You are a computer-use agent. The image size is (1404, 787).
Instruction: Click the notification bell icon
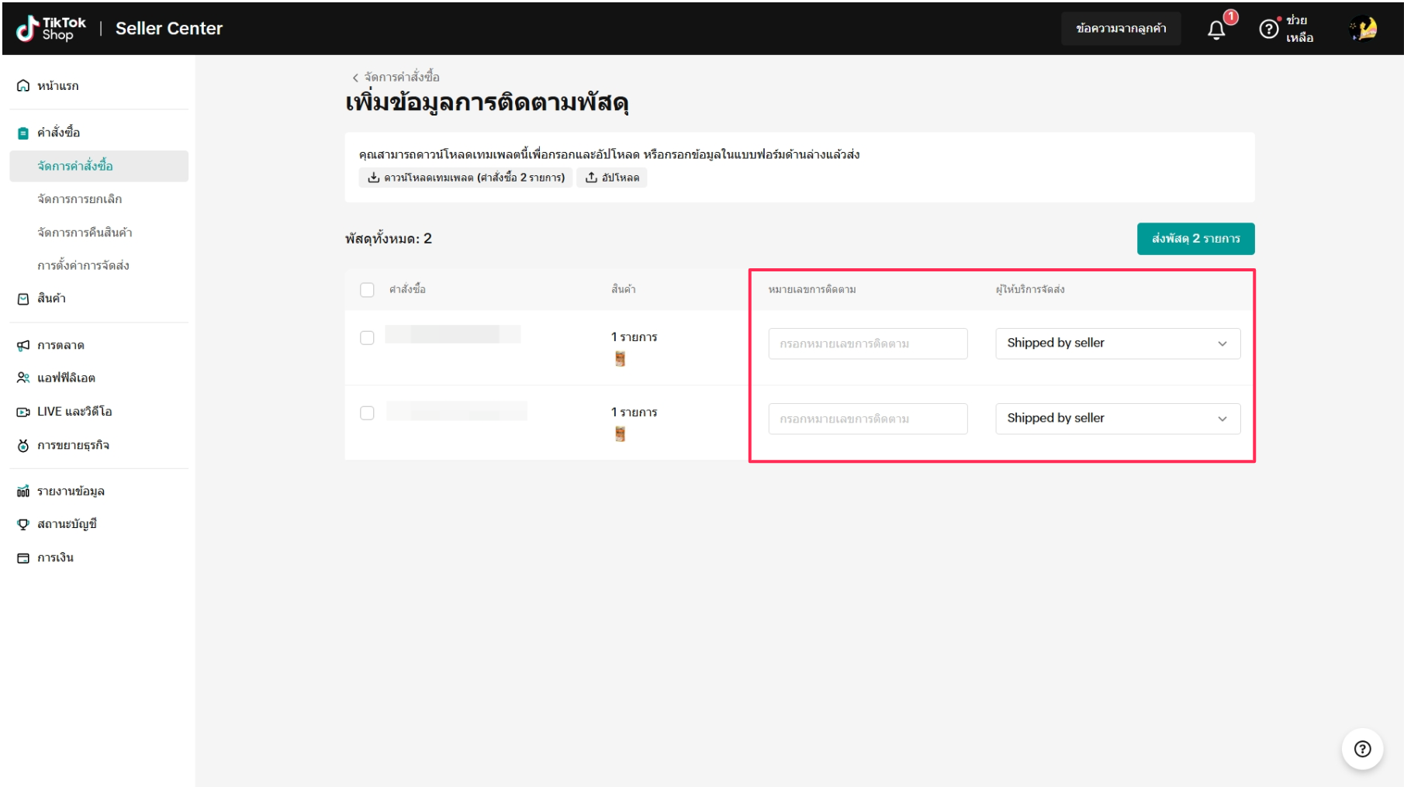[x=1216, y=29]
